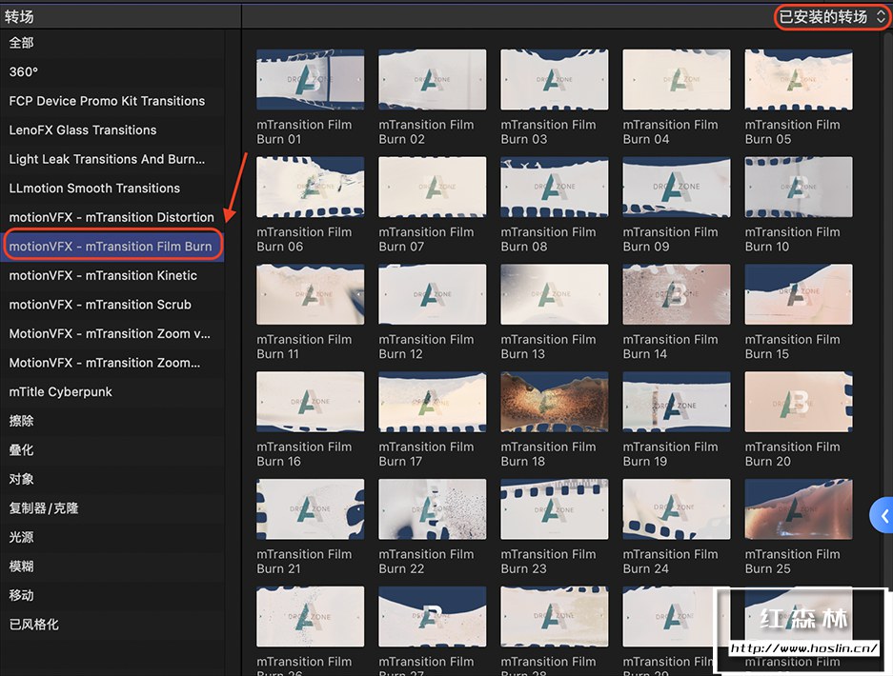Select the 复制器/克隆 category
Screen dimensions: 893x676
coord(112,507)
